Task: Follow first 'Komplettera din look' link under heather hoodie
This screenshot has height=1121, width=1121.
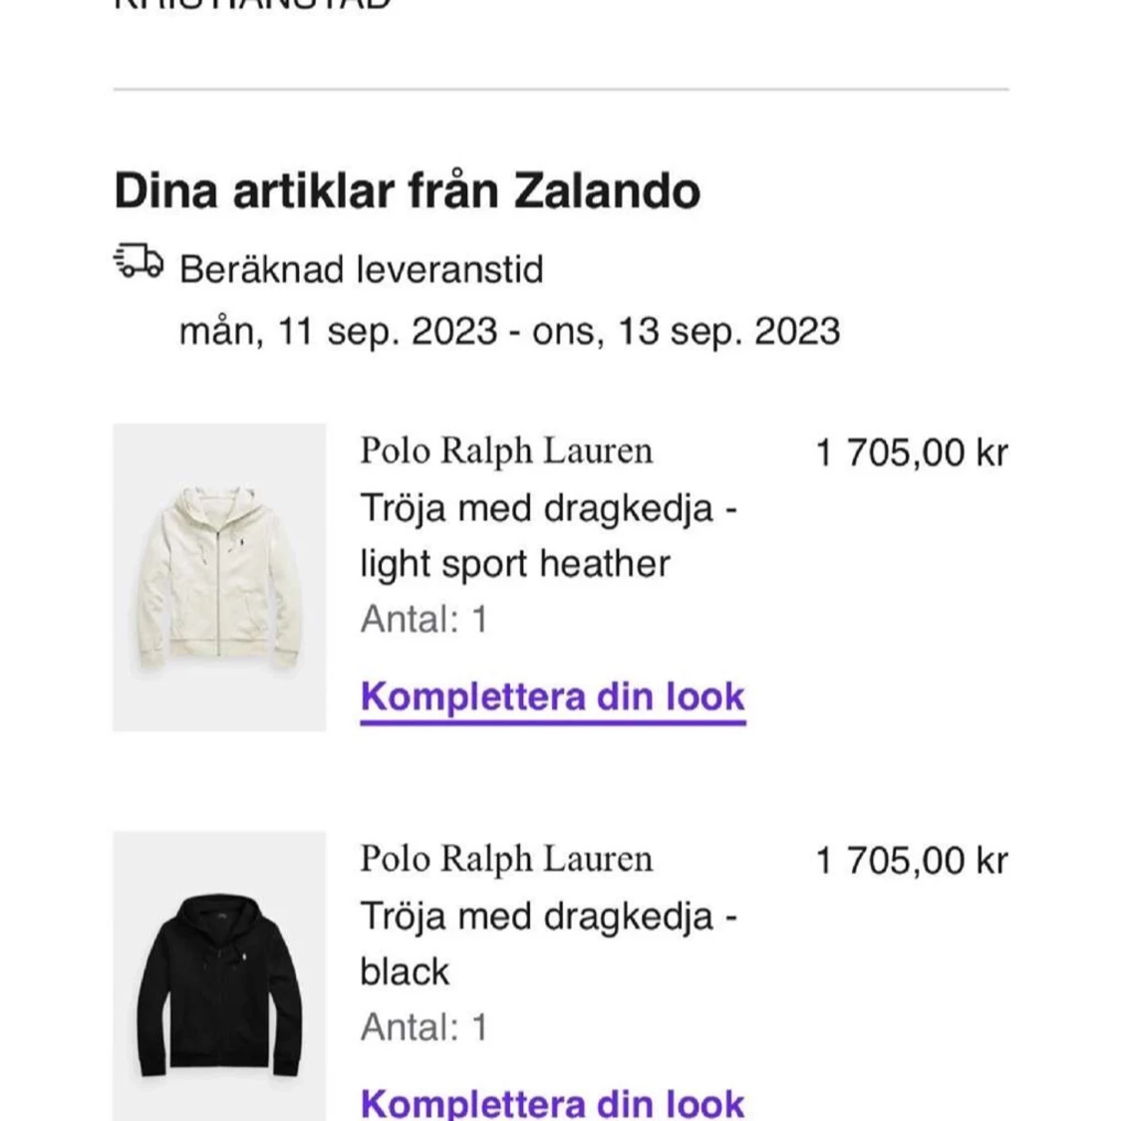Action: 553,698
